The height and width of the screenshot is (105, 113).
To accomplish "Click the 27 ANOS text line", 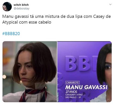I will [x=71, y=92].
